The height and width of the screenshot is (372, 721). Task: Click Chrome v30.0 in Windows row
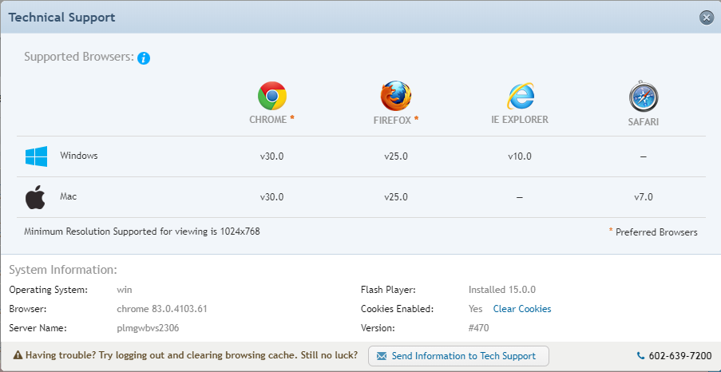(271, 156)
